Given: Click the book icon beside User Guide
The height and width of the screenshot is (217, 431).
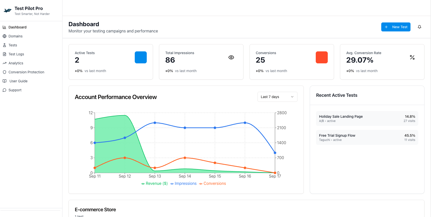Looking at the screenshot, I should (4, 81).
